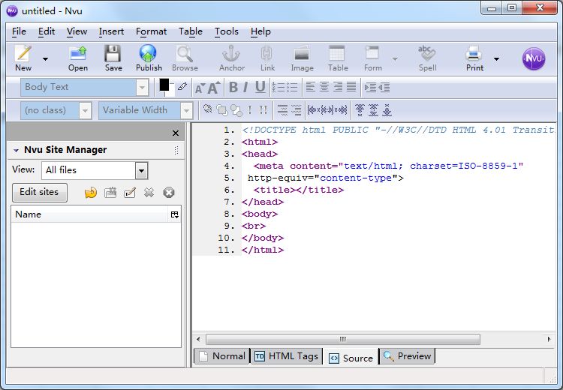Click the New page icon
This screenshot has height=390, width=563.
tap(23, 58)
